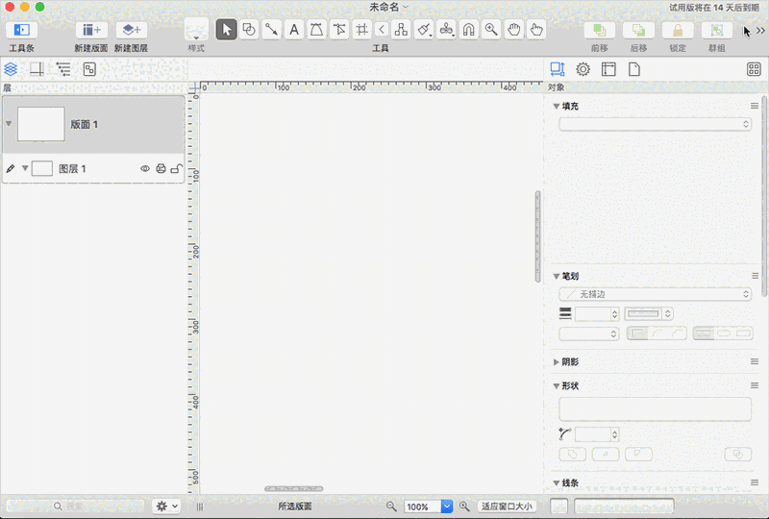
Task: Switch to the selection sidebar tab
Action: [89, 69]
